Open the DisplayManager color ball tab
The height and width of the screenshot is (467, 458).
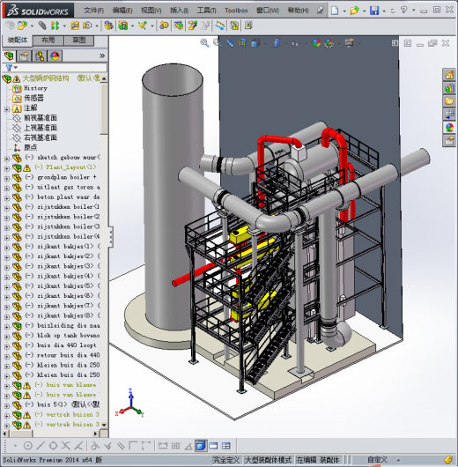[55, 56]
